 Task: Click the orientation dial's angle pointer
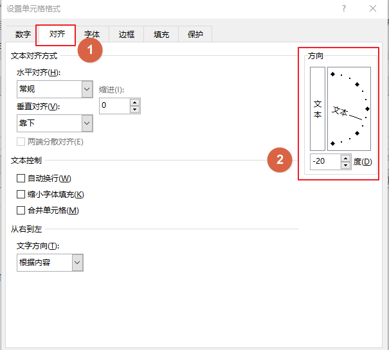(x=367, y=109)
